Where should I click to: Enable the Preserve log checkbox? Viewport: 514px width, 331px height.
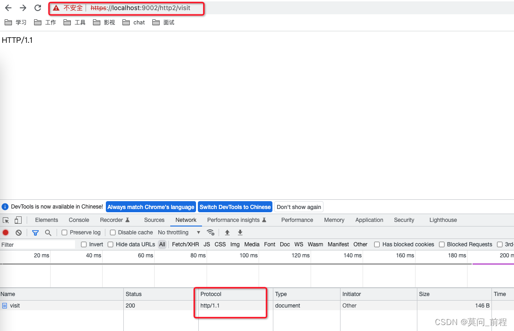pos(64,232)
